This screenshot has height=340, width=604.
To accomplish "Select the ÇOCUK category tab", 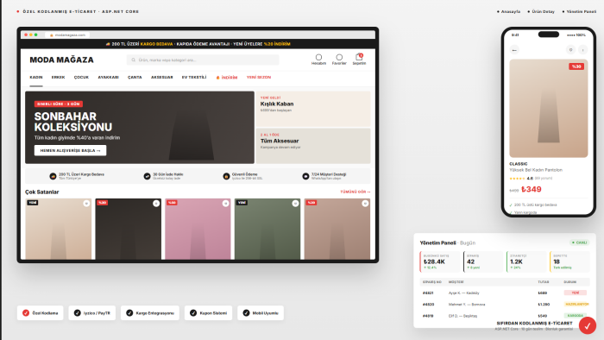I will (81, 78).
